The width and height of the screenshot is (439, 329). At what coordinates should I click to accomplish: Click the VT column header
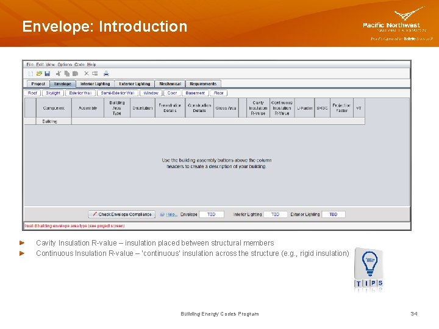click(x=359, y=108)
